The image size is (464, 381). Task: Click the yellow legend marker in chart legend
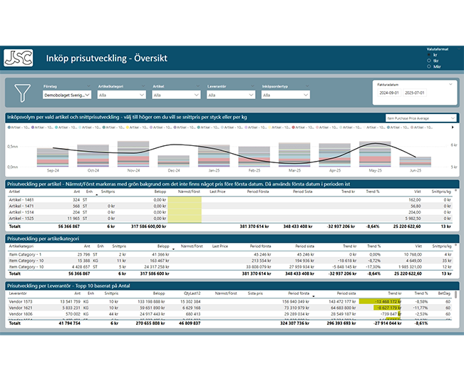coord(128,127)
